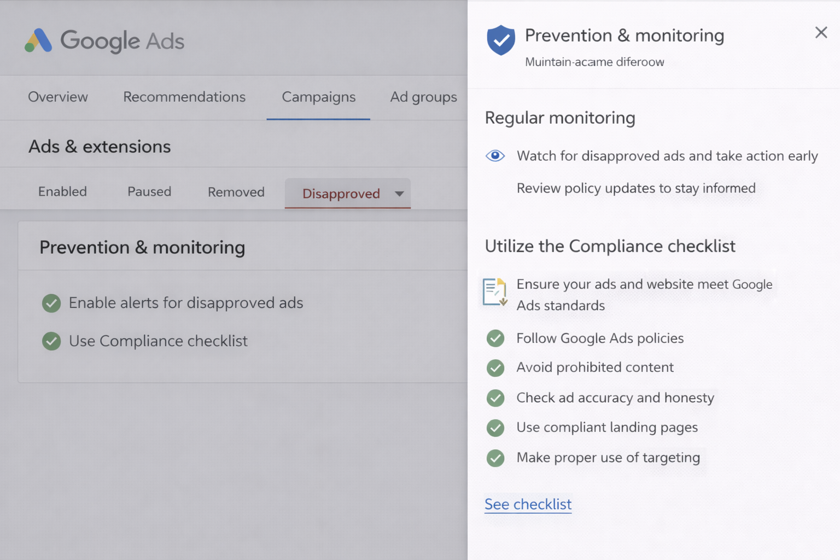Click the blue shield checkmark icon
The width and height of the screenshot is (840, 560).
click(x=500, y=40)
